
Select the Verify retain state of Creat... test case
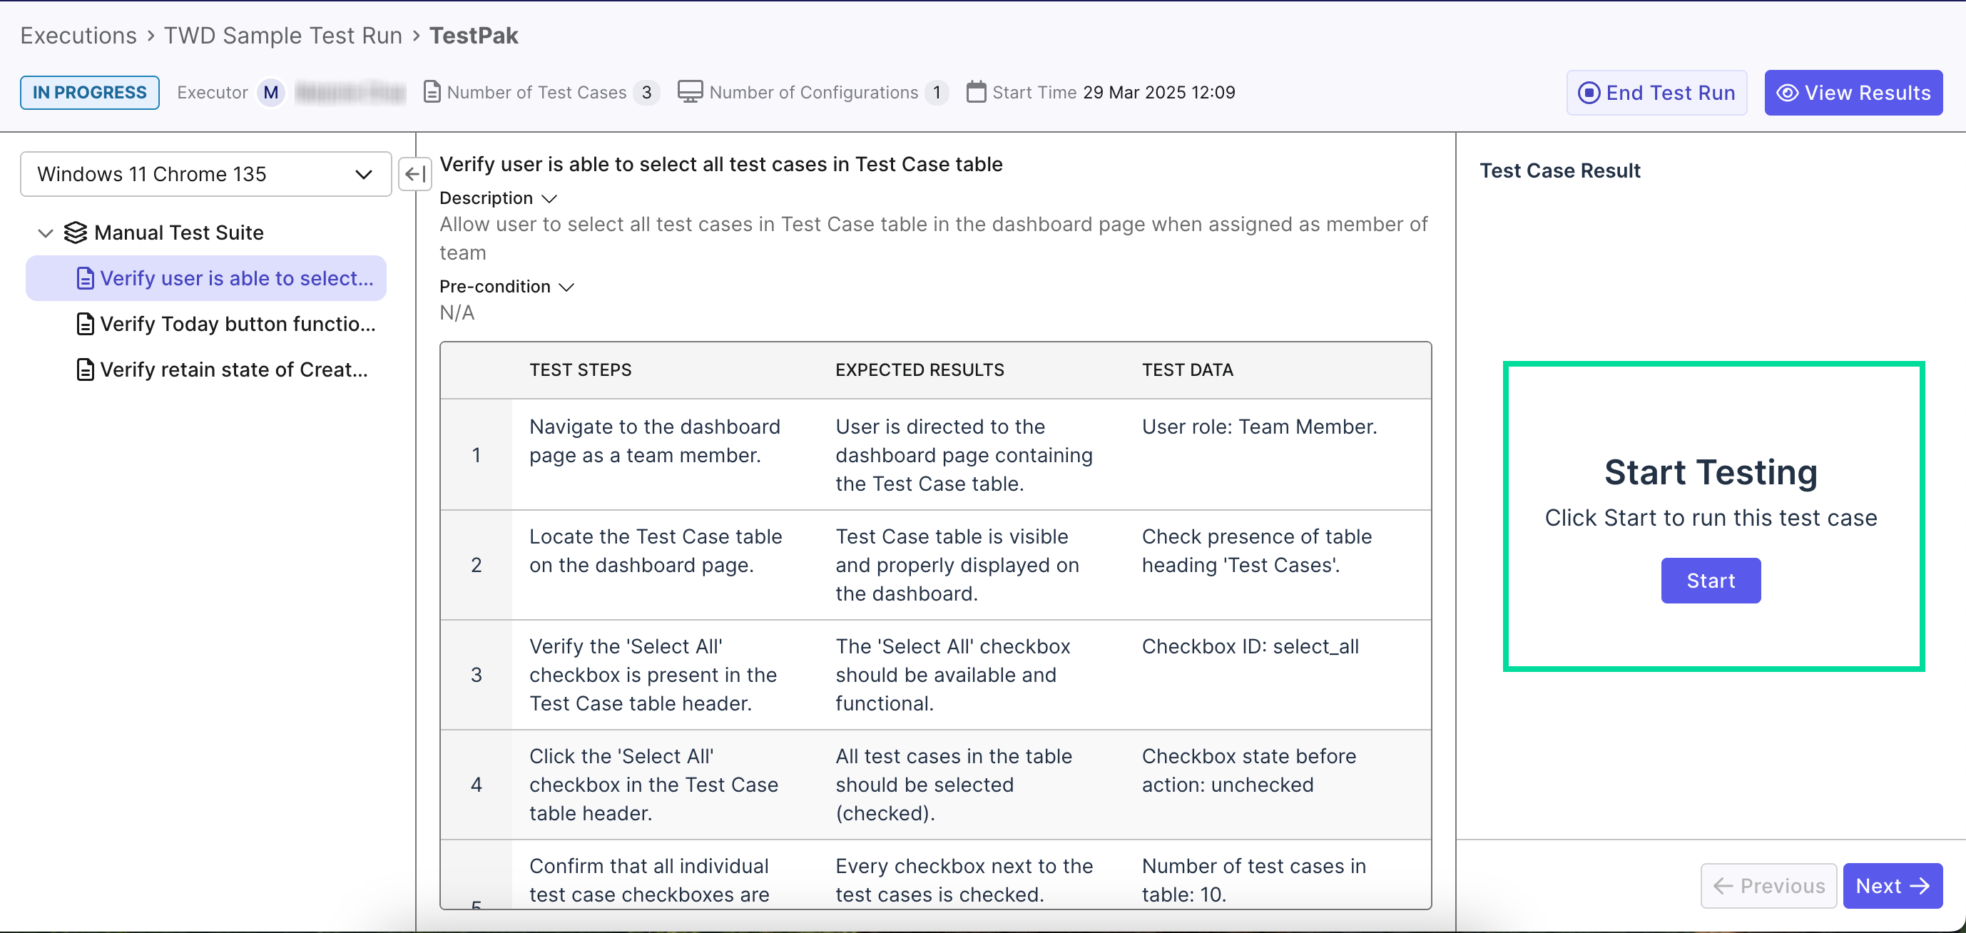click(x=233, y=370)
